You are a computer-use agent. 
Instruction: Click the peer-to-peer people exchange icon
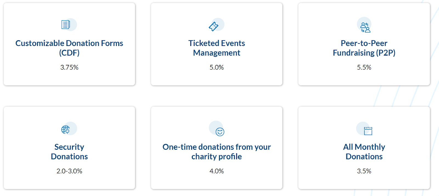pyautogui.click(x=365, y=27)
